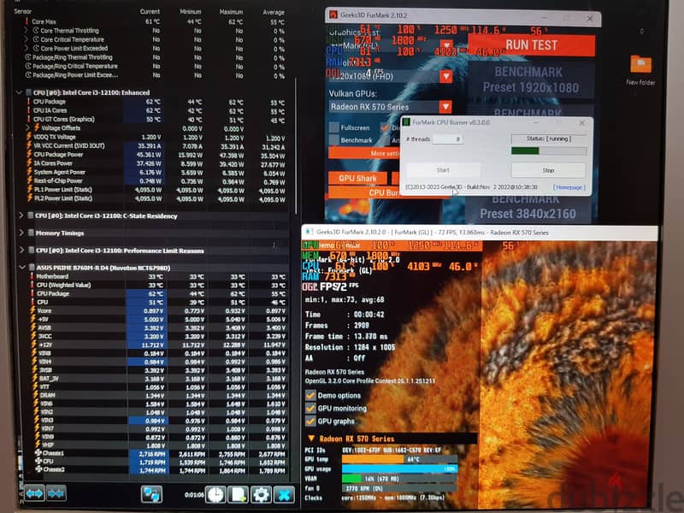Click the collapse-columns arrows button in HWiNFO
684x513 pixels.
click(x=56, y=494)
